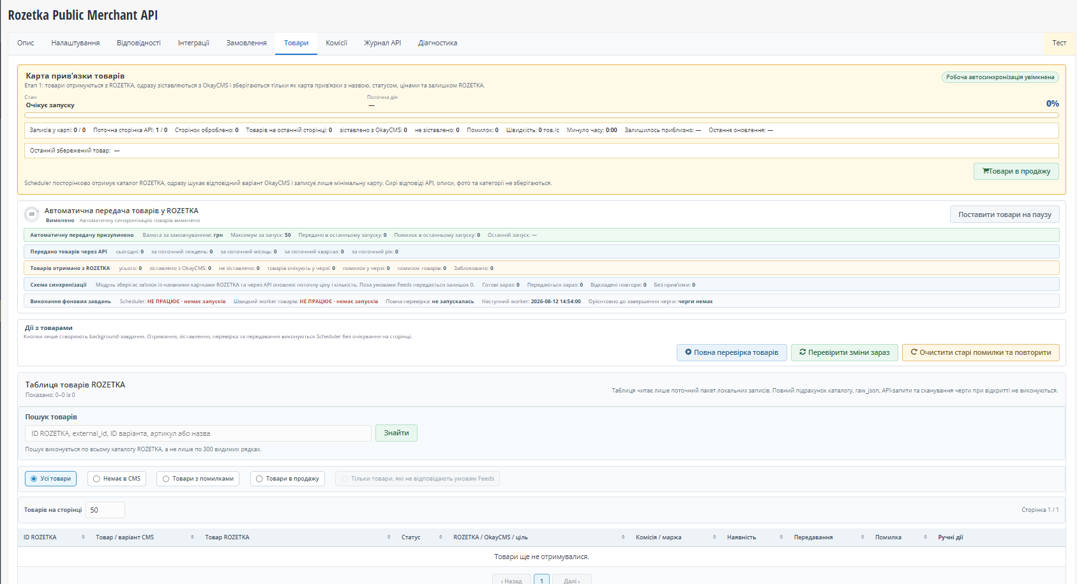The image size is (1077, 584).
Task: Click 'Останній збережений товар' row
Action: [541, 151]
